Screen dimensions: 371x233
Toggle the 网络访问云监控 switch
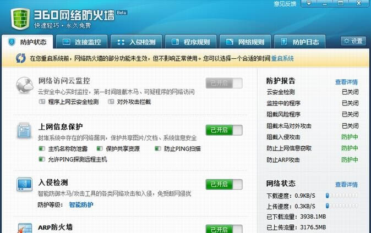click(224, 83)
